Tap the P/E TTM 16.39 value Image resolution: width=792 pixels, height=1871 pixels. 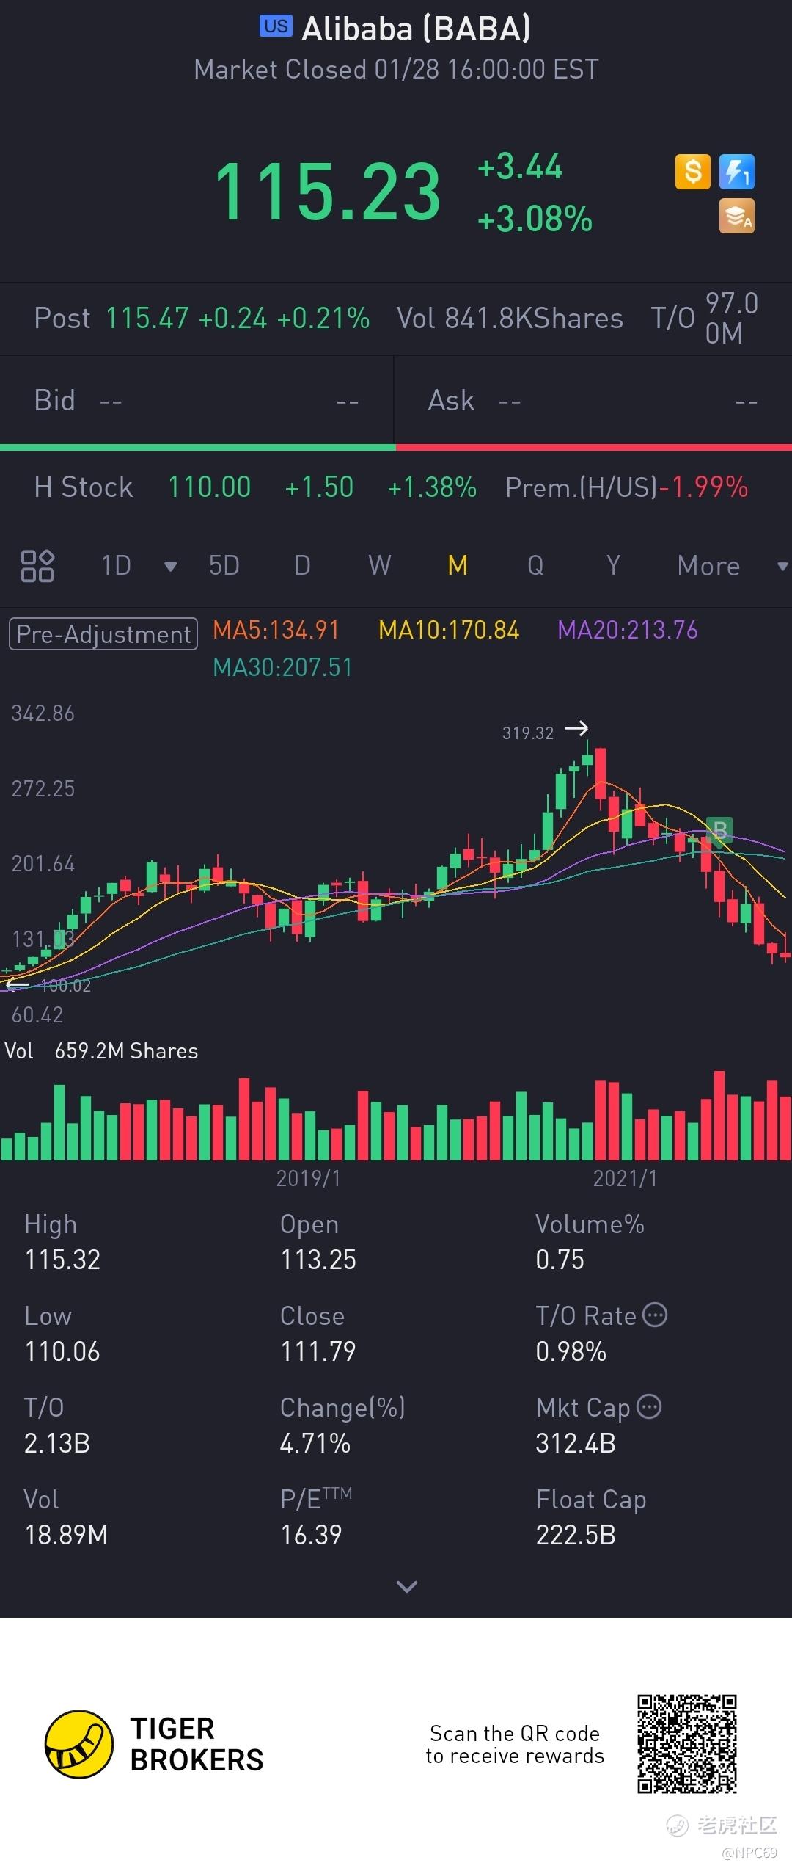pos(311,1535)
